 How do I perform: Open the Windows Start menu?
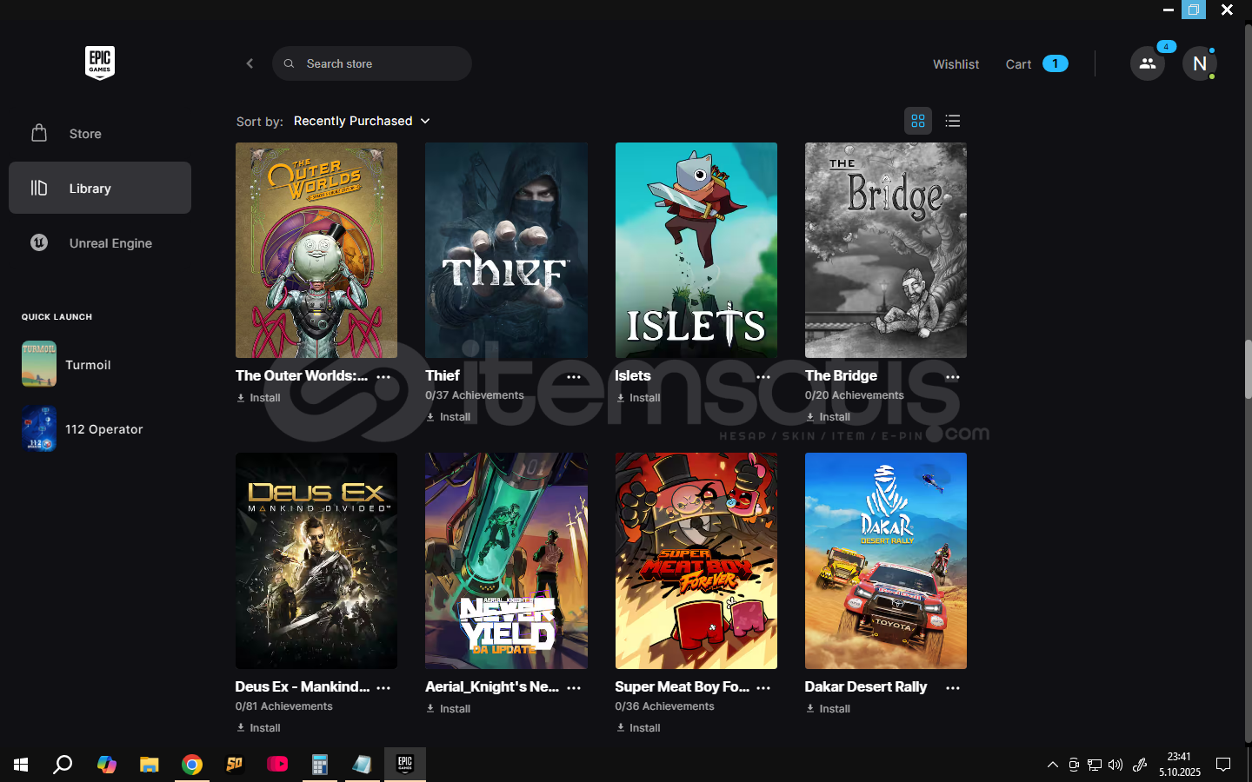click(21, 765)
